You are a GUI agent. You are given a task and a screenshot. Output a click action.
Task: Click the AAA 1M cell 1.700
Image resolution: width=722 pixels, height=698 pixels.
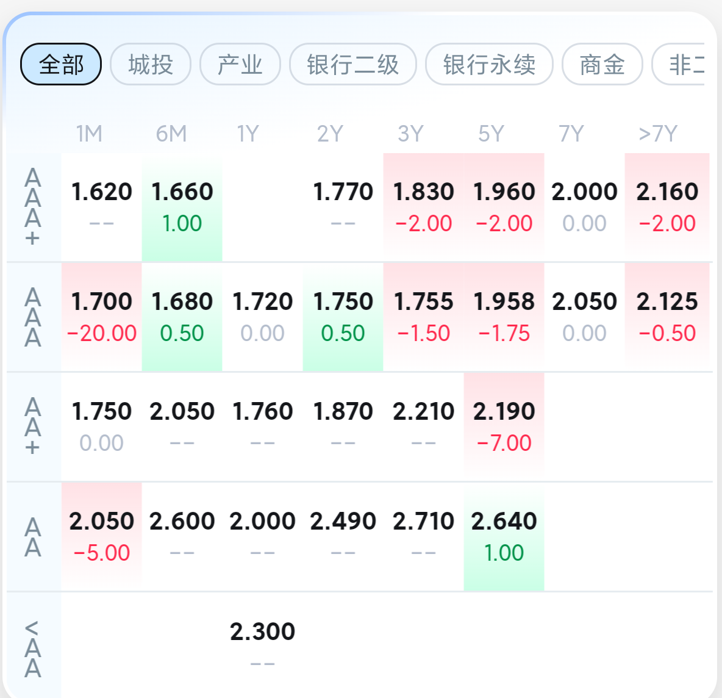(x=101, y=317)
